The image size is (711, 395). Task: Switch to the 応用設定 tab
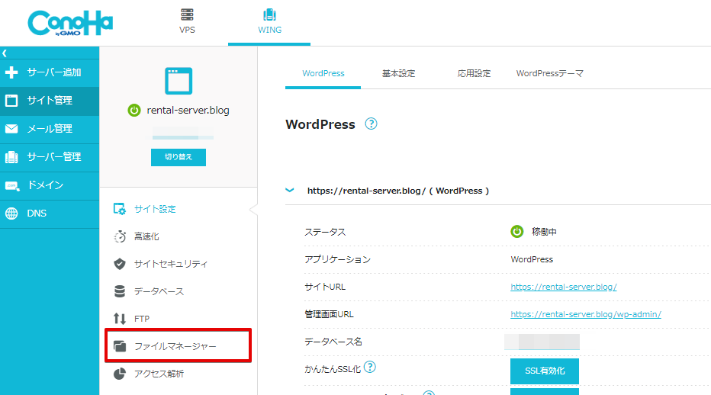(474, 73)
